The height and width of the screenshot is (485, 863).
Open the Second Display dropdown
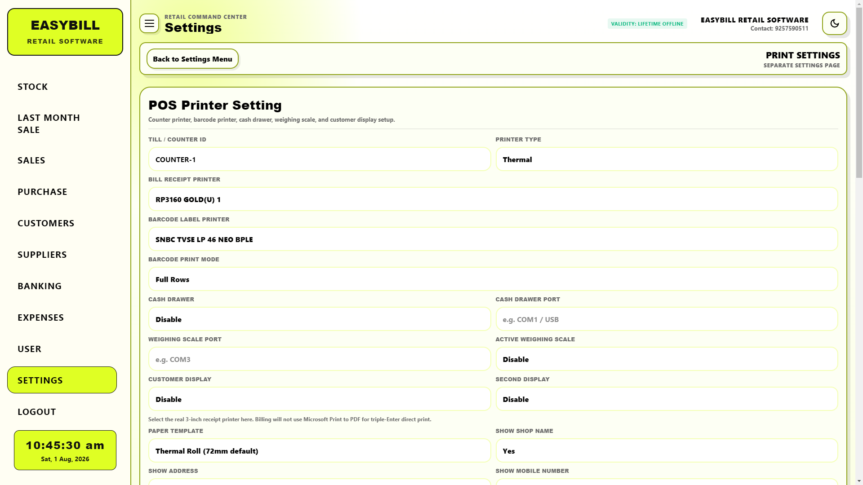[x=667, y=399]
